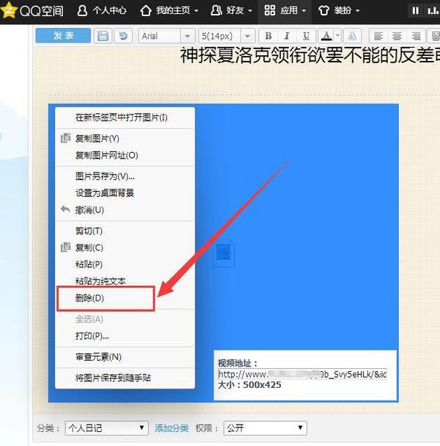
Task: Select 粘贴为纯文本 menu entry
Action: (x=125, y=281)
